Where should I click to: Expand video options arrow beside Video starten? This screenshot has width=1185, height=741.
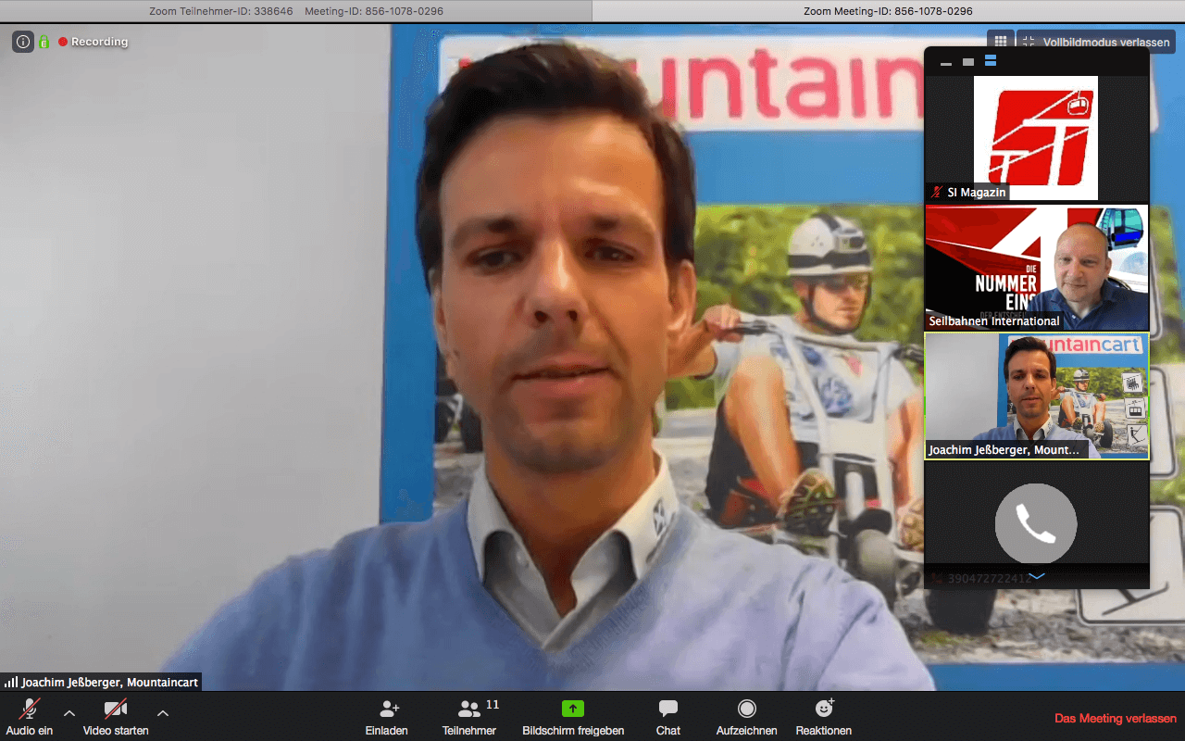(163, 713)
